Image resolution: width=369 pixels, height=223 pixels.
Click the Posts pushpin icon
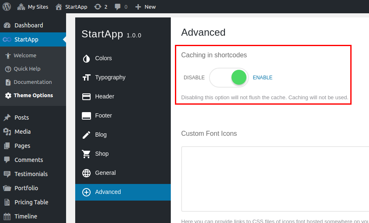(x=7, y=118)
